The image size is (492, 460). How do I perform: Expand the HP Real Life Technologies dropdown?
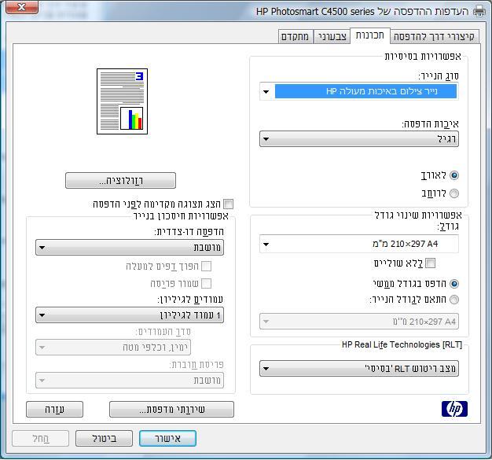(x=359, y=368)
